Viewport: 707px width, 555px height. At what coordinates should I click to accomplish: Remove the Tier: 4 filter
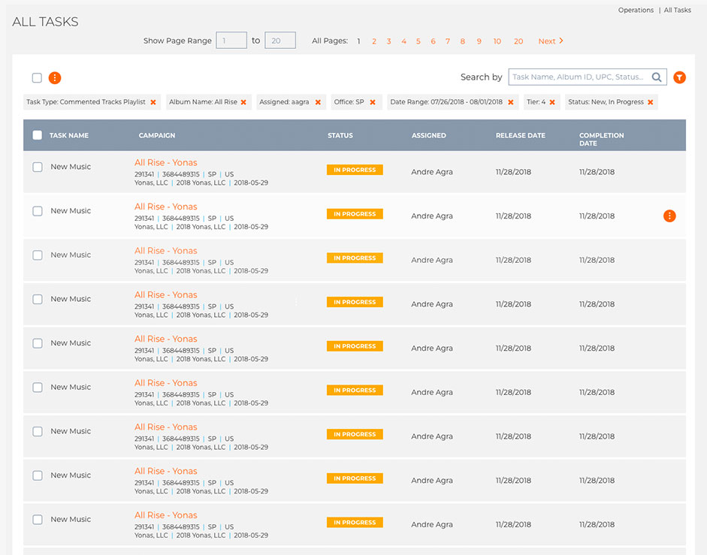point(552,102)
